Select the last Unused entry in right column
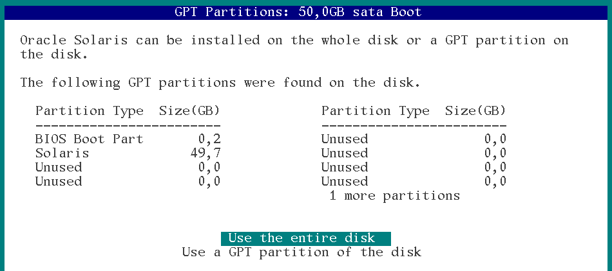This screenshot has height=271, width=612. pyautogui.click(x=345, y=181)
